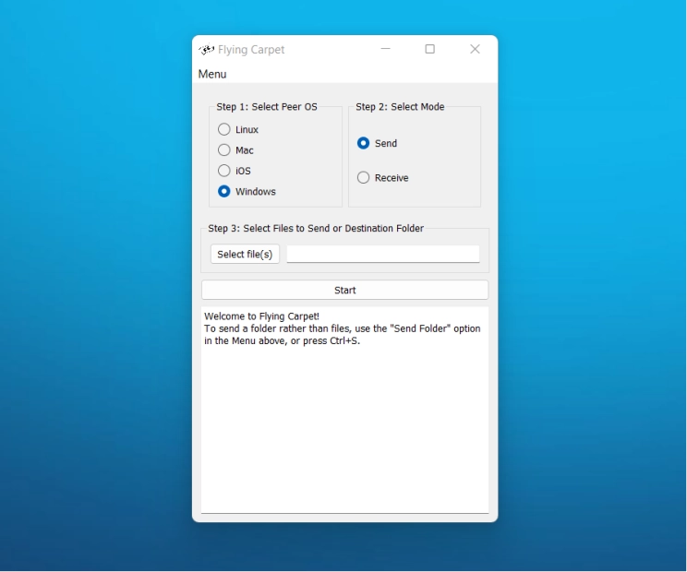Close the Flying Carpet window
The image size is (687, 572).
pyautogui.click(x=475, y=49)
